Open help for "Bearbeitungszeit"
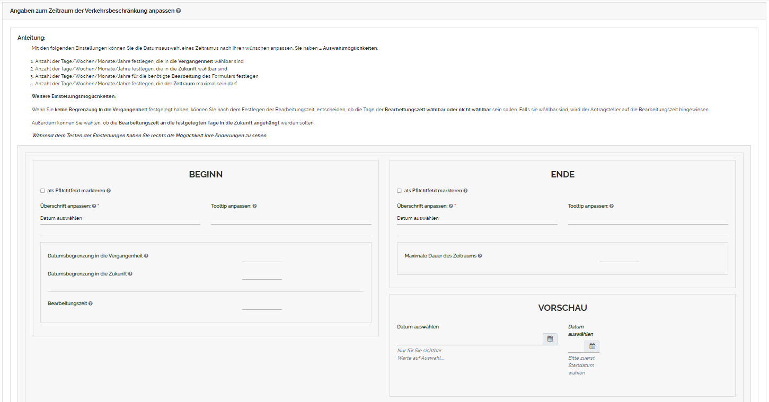 point(90,303)
